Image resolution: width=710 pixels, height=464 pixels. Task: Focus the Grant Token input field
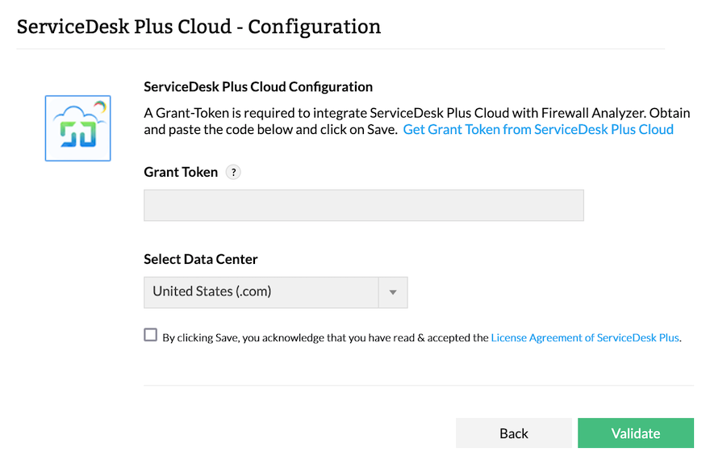(363, 206)
